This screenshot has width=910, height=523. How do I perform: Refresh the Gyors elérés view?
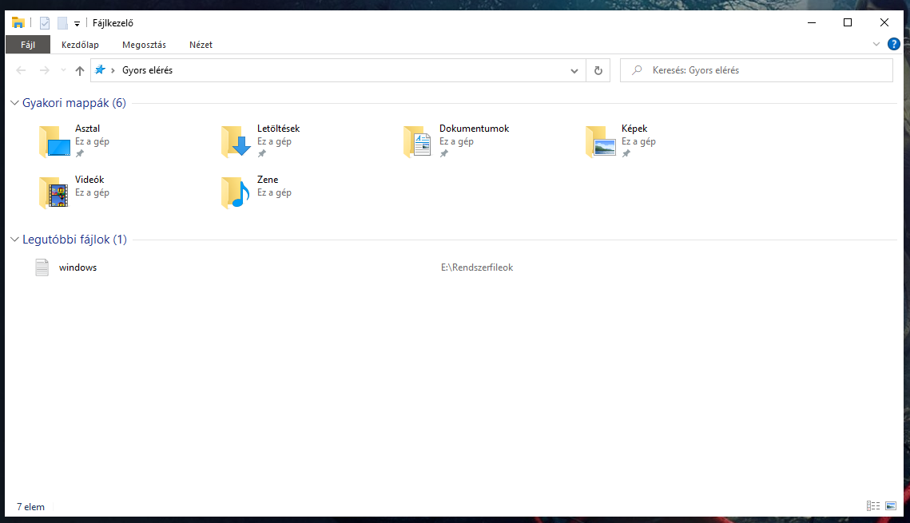(598, 71)
